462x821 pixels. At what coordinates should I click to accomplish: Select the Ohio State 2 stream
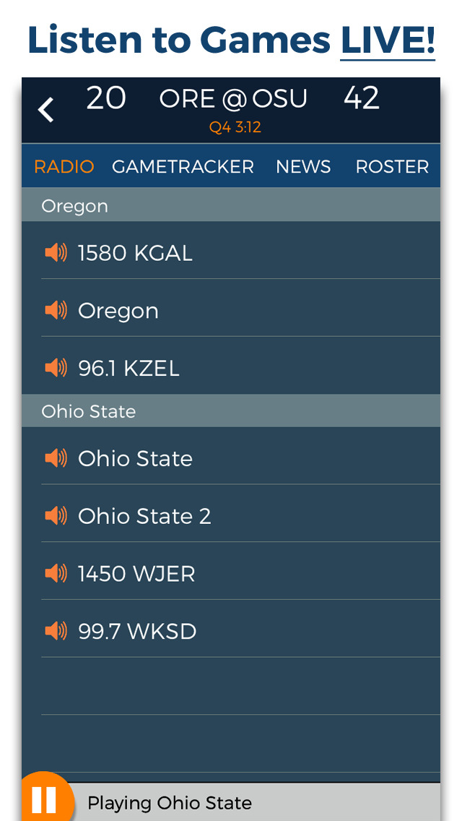[x=144, y=516]
